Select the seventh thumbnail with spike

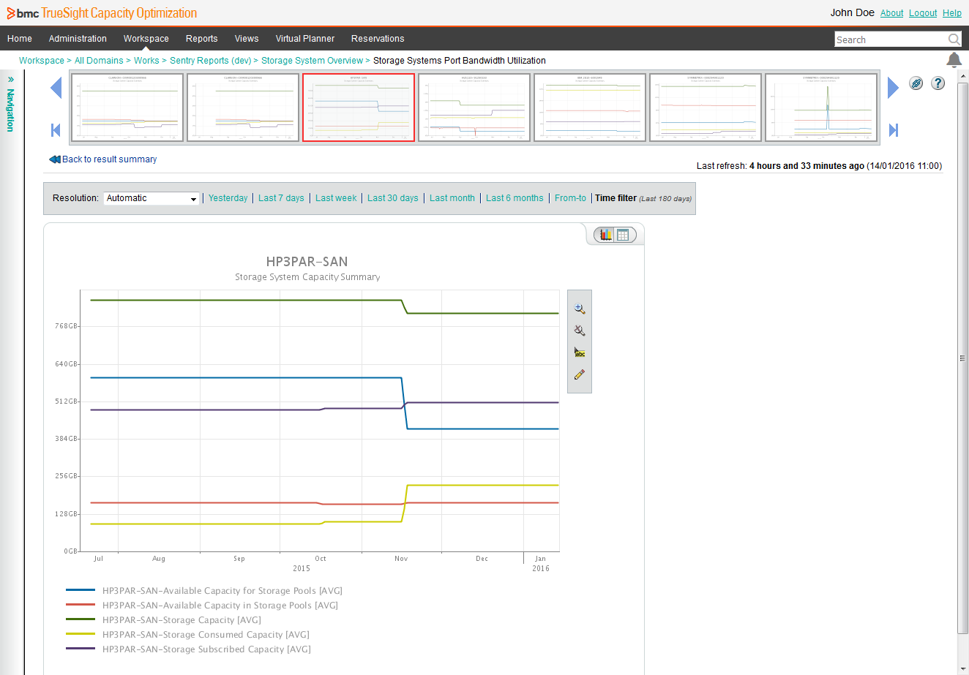pos(821,108)
